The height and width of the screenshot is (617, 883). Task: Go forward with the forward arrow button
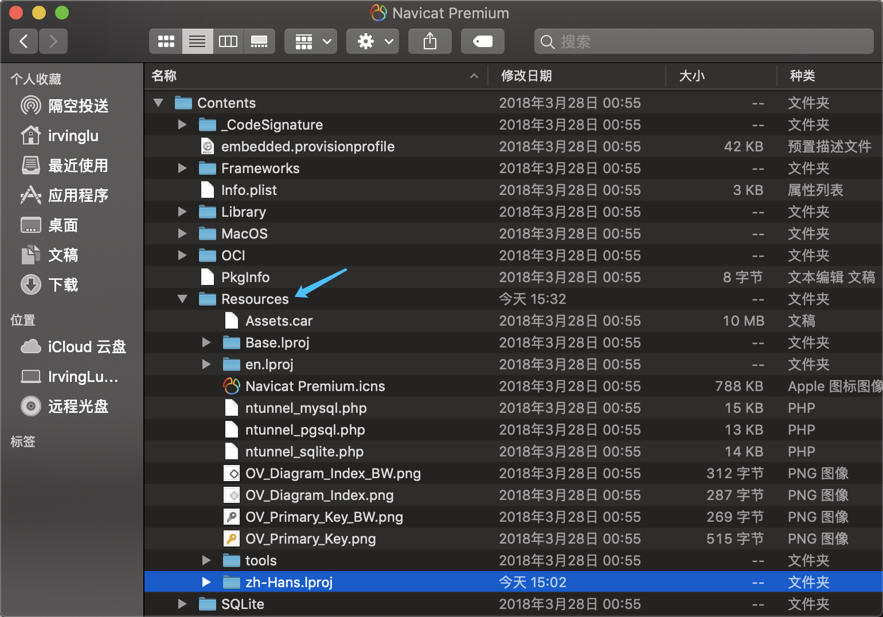[53, 41]
